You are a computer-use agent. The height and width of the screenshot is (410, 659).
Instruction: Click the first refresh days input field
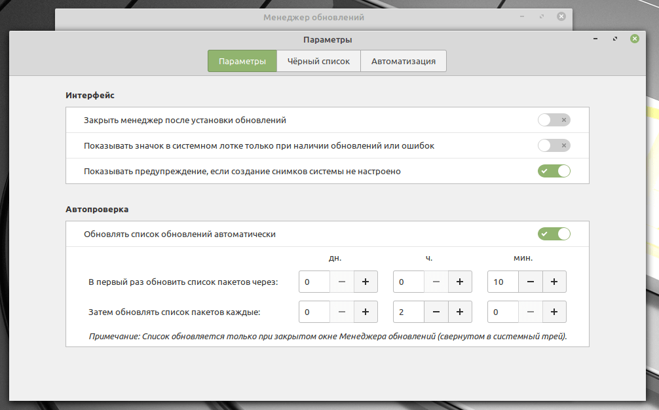(x=314, y=282)
